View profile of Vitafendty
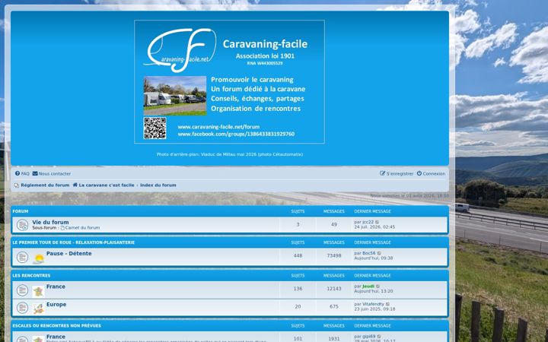The height and width of the screenshot is (342, 548). pyautogui.click(x=373, y=304)
